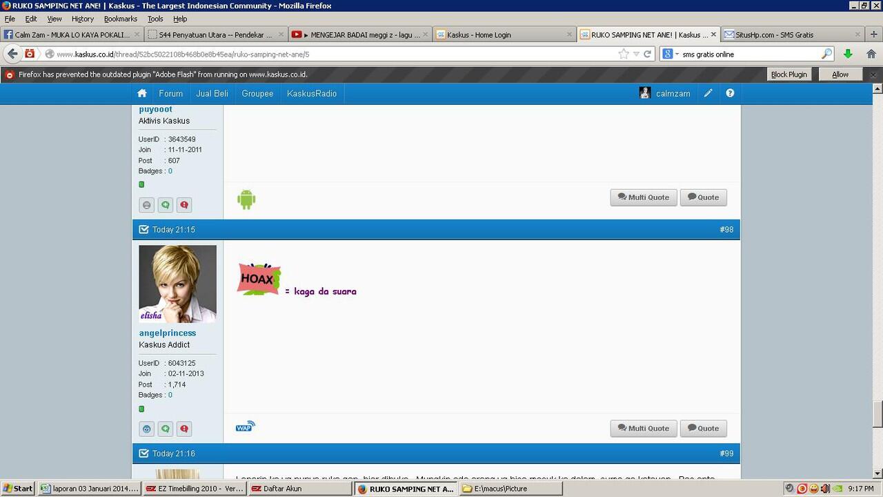The image size is (883, 497).
Task: Click online status indicator under angelprincess badges
Action: point(141,409)
